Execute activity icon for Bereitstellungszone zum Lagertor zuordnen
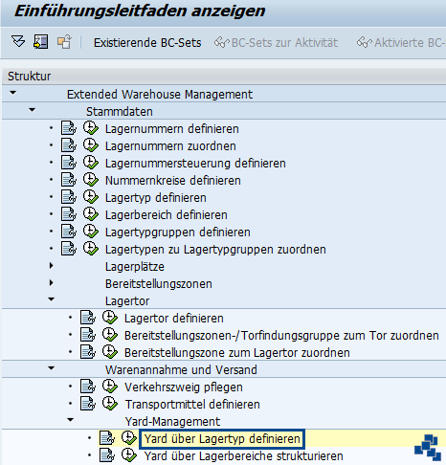446x465 pixels. (x=110, y=352)
